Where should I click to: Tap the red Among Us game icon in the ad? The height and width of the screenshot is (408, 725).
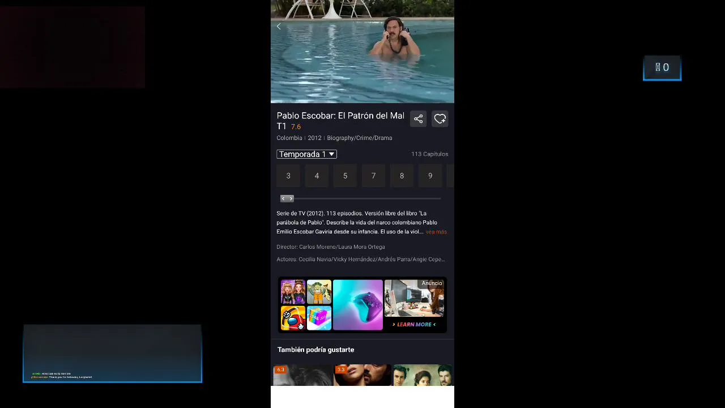[293, 318]
